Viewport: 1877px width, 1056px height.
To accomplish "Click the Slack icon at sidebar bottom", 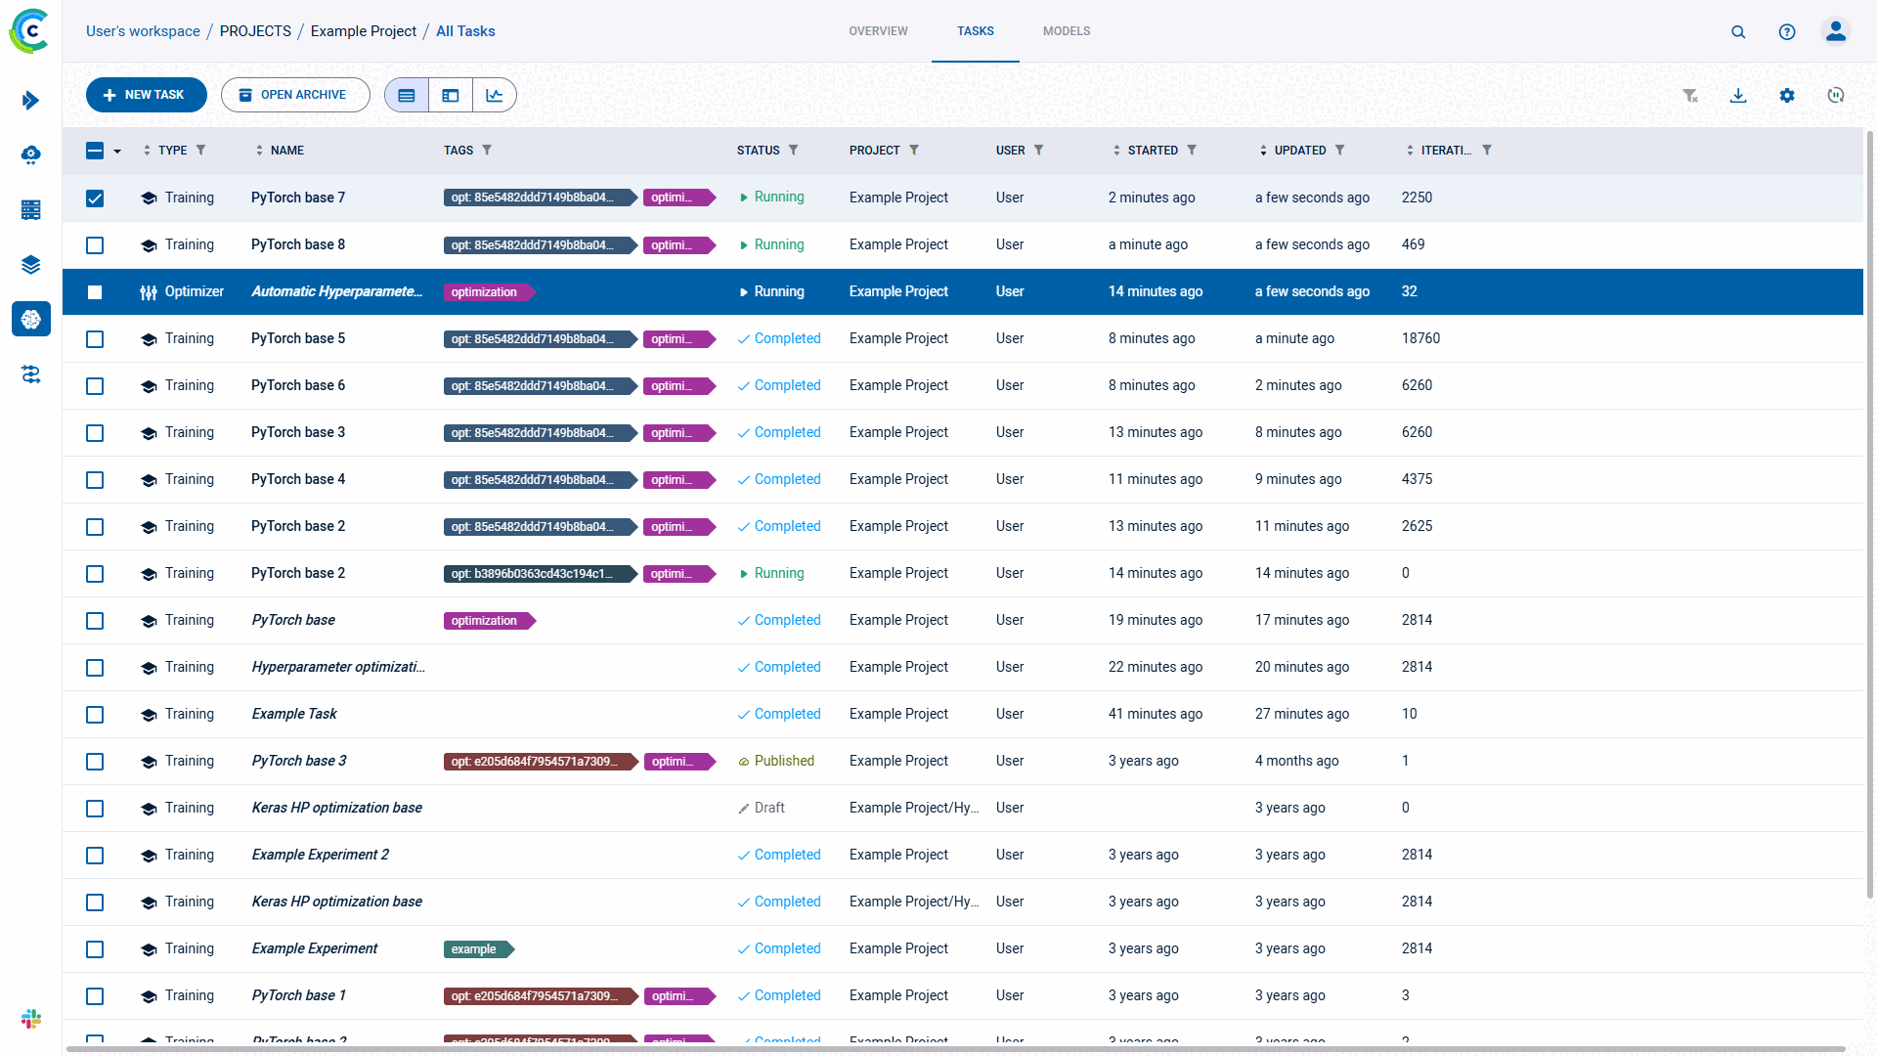I will (x=31, y=1019).
